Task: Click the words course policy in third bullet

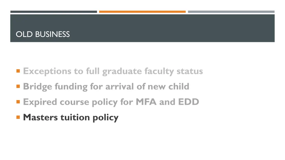Action: point(89,102)
